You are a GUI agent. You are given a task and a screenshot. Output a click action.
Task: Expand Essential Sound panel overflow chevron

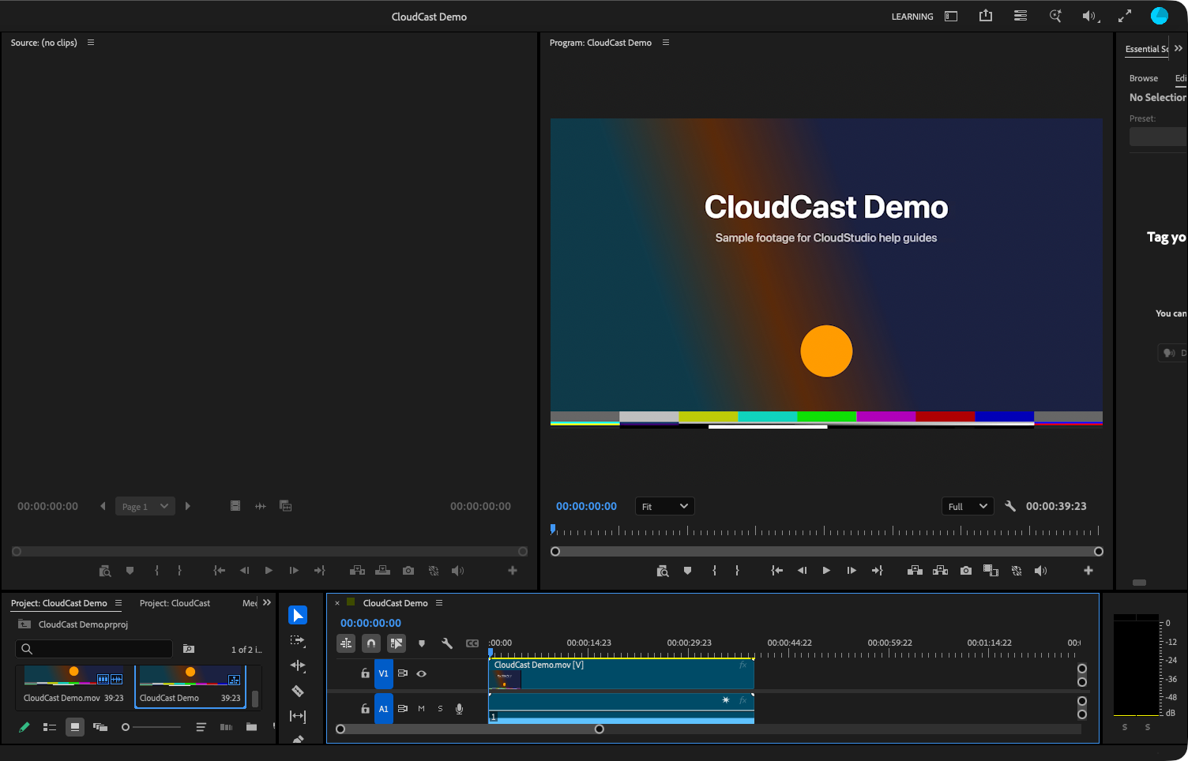click(x=1179, y=48)
